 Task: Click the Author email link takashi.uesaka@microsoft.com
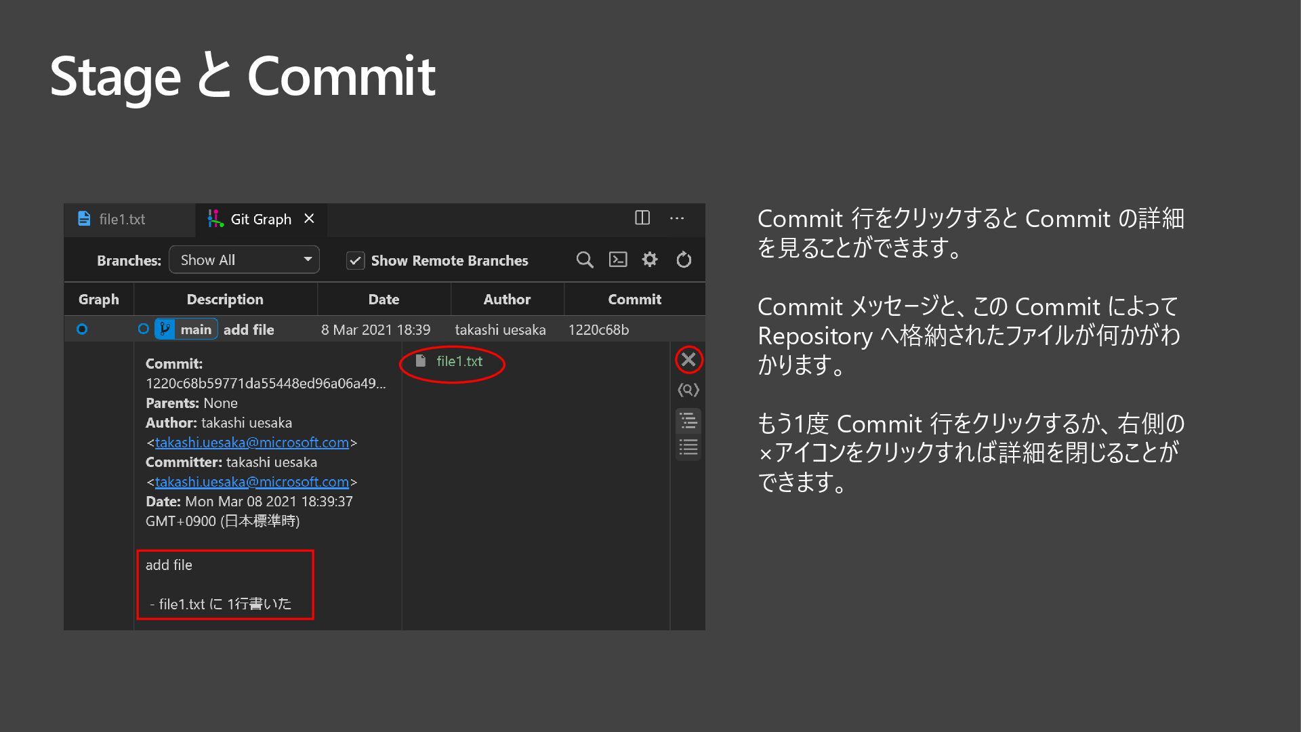(251, 443)
